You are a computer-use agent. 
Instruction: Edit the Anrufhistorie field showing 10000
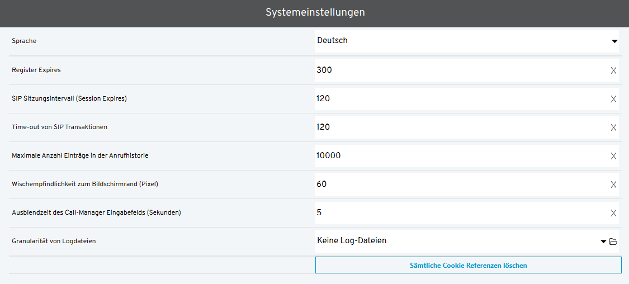coord(458,156)
